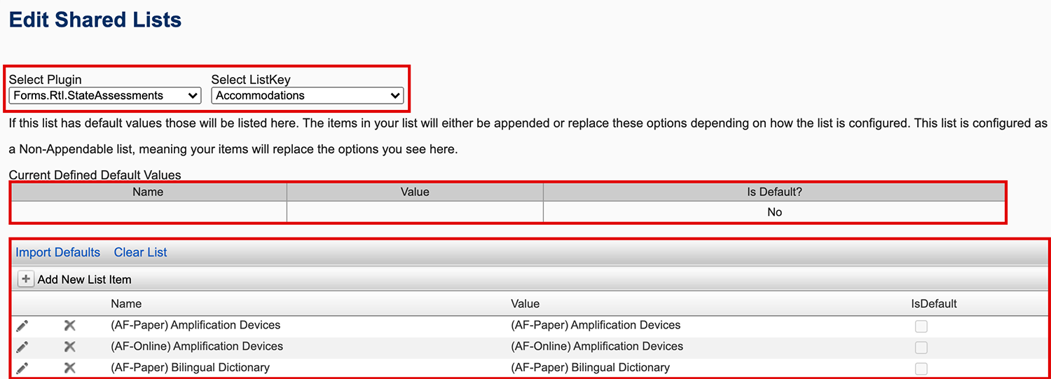
Task: Click the (AF-Paper) Bilingual Dictionary name cell
Action: [190, 368]
